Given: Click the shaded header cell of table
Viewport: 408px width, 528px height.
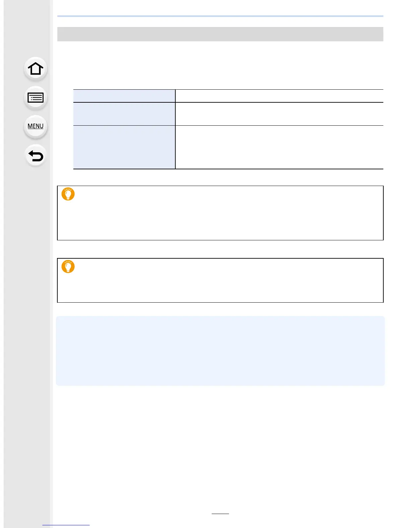Looking at the screenshot, I should pyautogui.click(x=124, y=96).
